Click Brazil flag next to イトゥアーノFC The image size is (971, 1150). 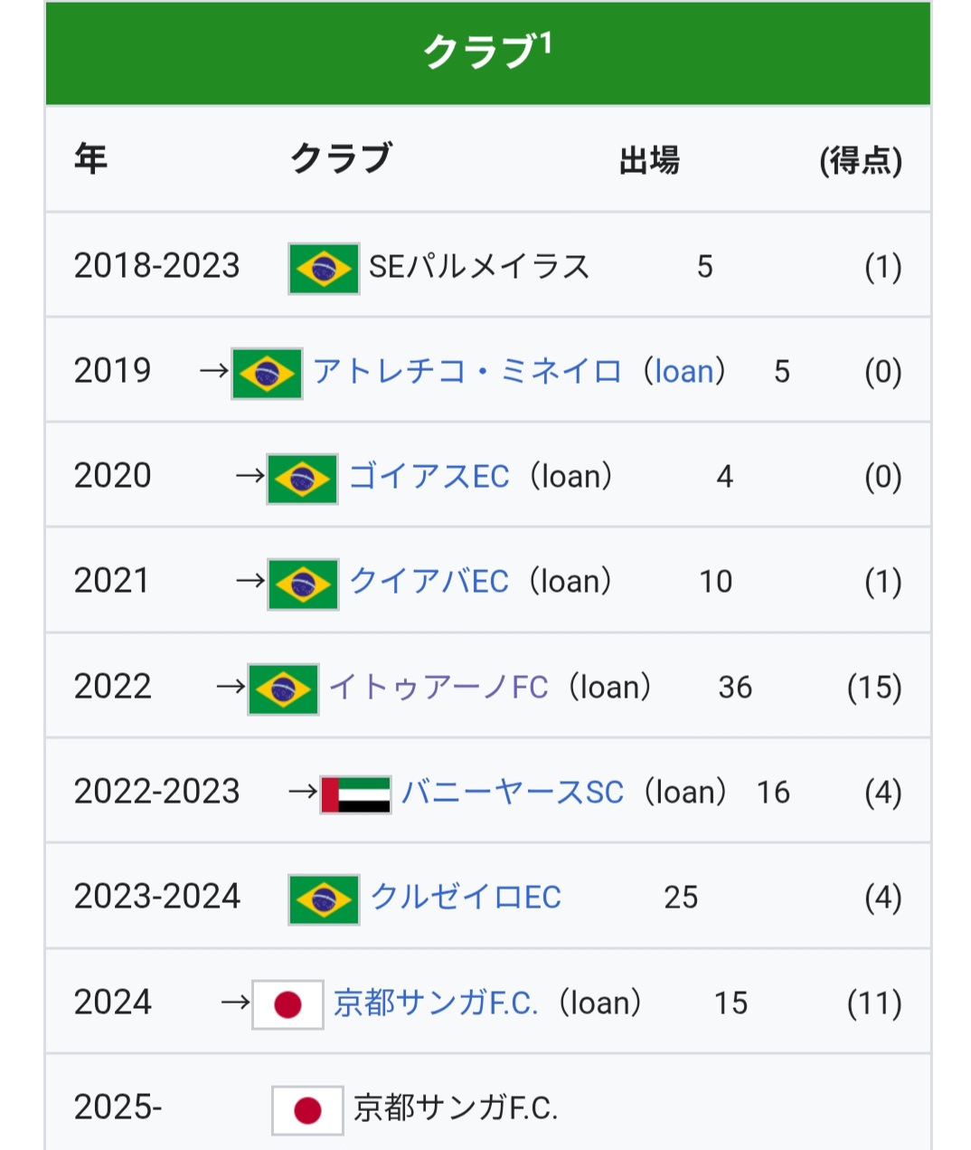pyautogui.click(x=283, y=689)
